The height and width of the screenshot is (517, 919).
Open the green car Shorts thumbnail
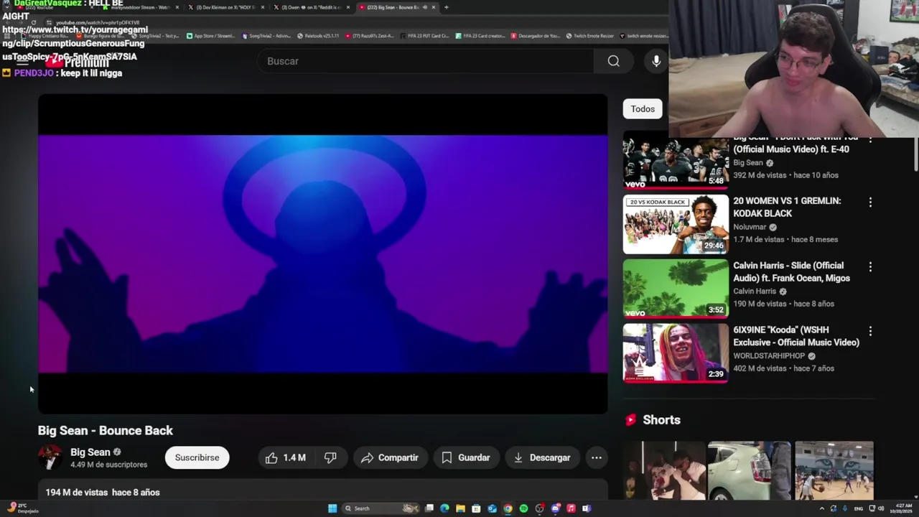tap(749, 471)
